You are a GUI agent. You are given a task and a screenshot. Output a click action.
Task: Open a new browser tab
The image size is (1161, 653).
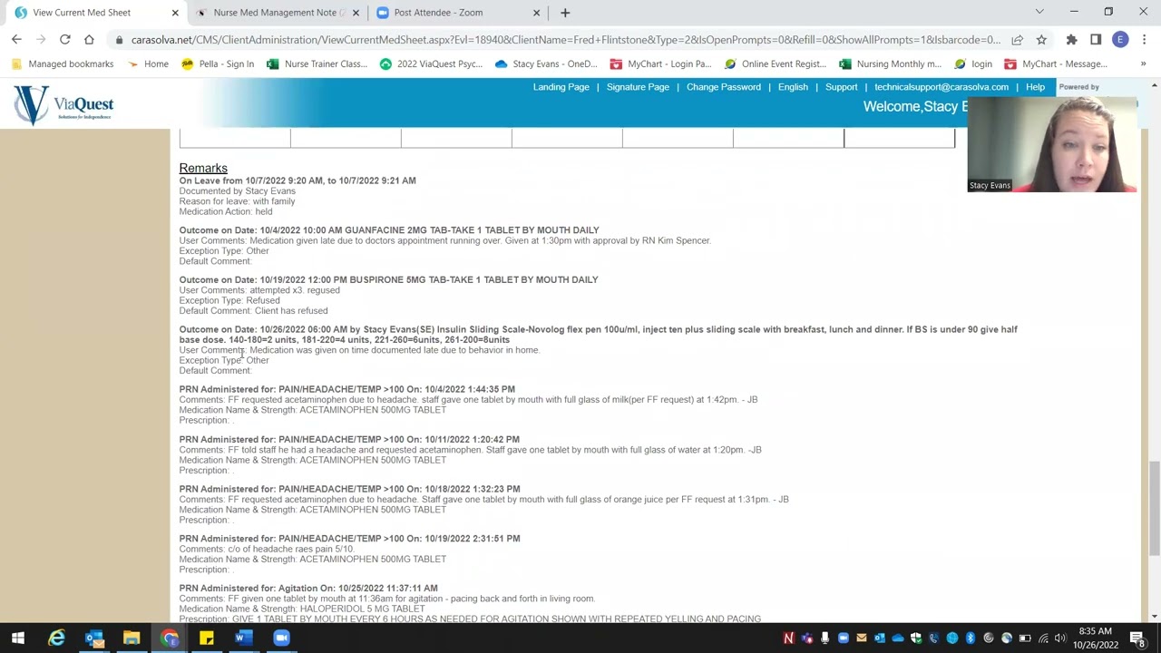click(x=565, y=13)
